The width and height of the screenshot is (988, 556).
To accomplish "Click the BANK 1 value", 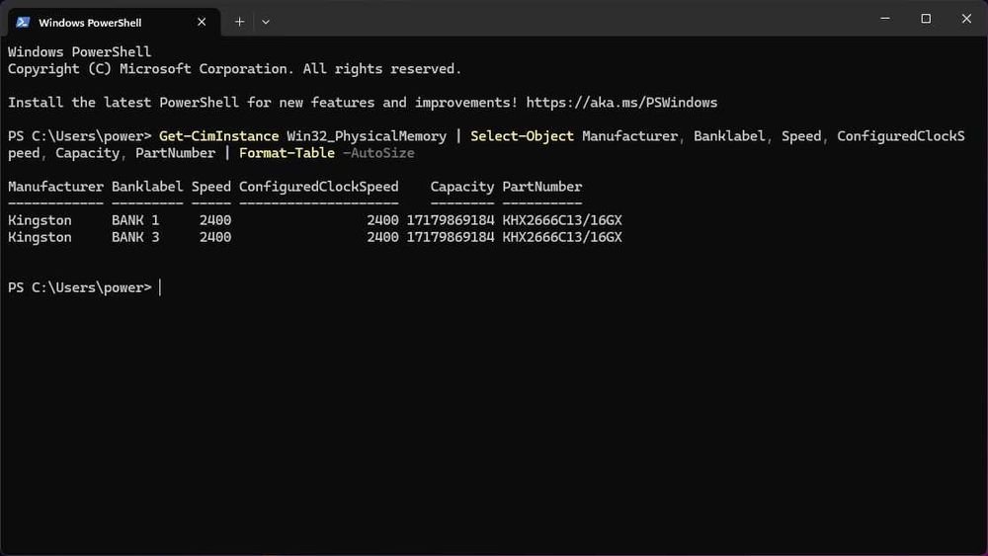I will tap(135, 220).
